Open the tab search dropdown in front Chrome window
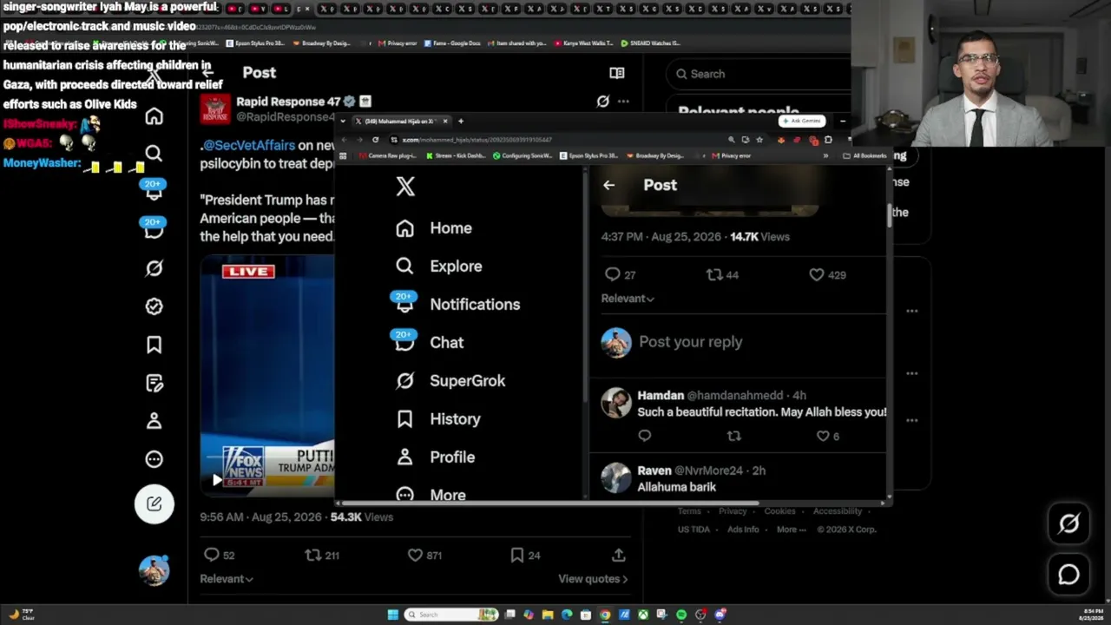 pos(343,122)
